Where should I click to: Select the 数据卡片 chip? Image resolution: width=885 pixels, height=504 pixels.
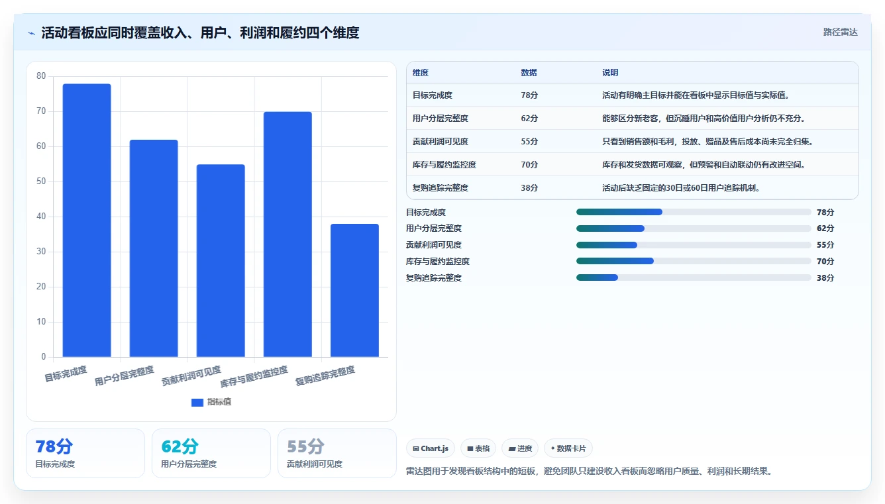pyautogui.click(x=568, y=448)
